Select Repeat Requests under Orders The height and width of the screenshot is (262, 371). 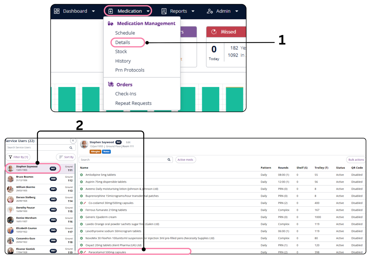point(133,103)
